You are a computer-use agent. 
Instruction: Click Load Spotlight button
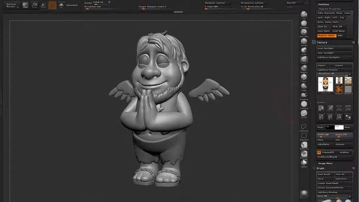pos(334,48)
